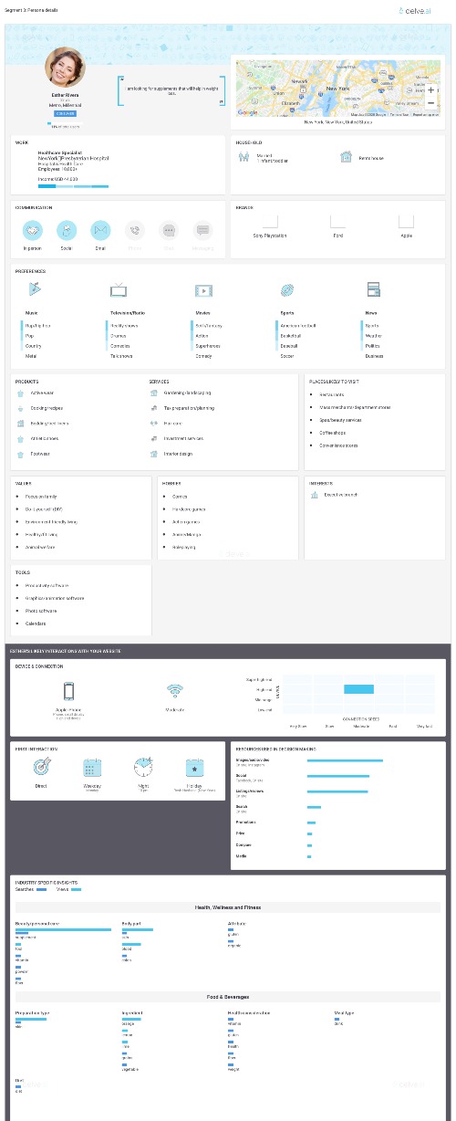Select 'Superheroes' under Movies
The width and height of the screenshot is (456, 1121).
pos(208,345)
